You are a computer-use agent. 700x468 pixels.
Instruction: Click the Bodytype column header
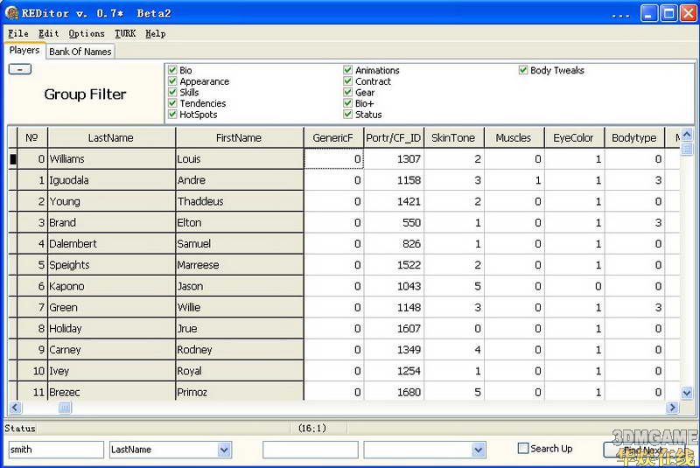[x=634, y=138]
